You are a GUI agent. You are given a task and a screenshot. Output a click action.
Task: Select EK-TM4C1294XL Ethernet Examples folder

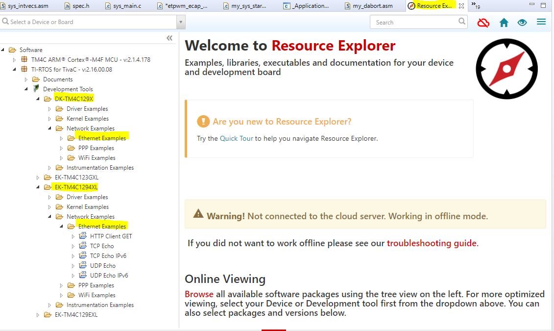[x=102, y=227]
